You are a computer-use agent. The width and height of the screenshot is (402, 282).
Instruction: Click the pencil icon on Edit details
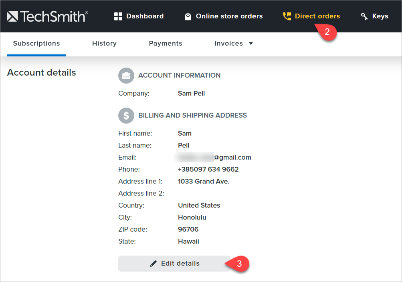153,263
